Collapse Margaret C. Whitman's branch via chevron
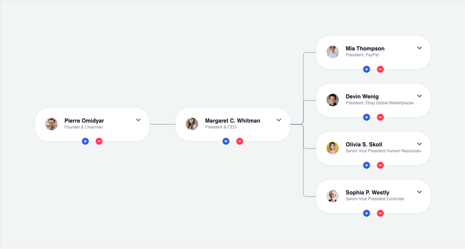This screenshot has width=465, height=249. (279, 120)
